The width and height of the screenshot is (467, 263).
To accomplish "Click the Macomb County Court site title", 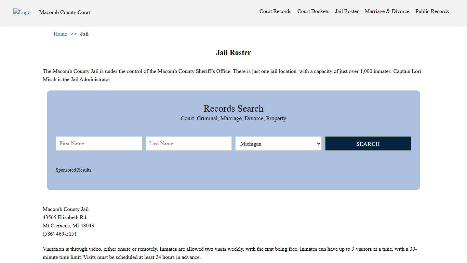I will (65, 12).
